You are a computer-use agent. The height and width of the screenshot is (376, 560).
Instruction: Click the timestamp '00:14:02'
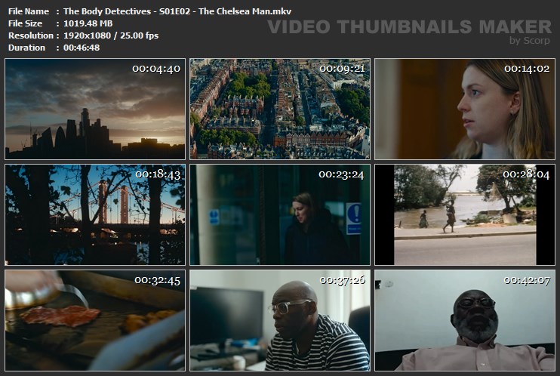[527, 69]
